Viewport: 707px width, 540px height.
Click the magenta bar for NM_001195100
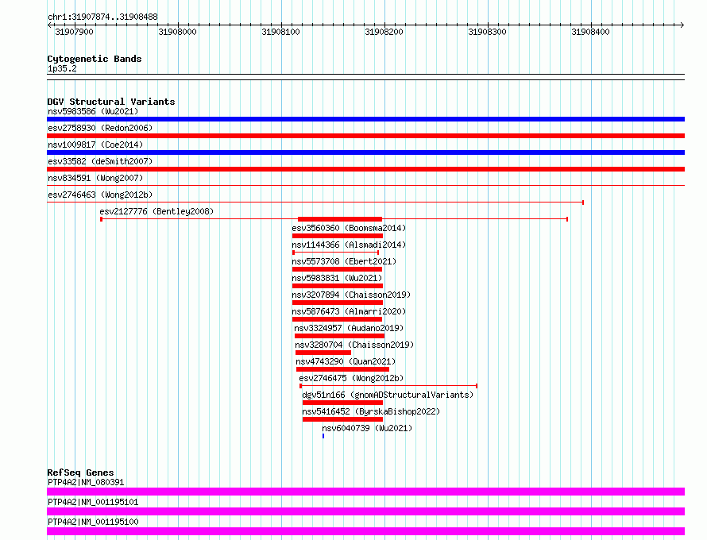[x=365, y=531]
